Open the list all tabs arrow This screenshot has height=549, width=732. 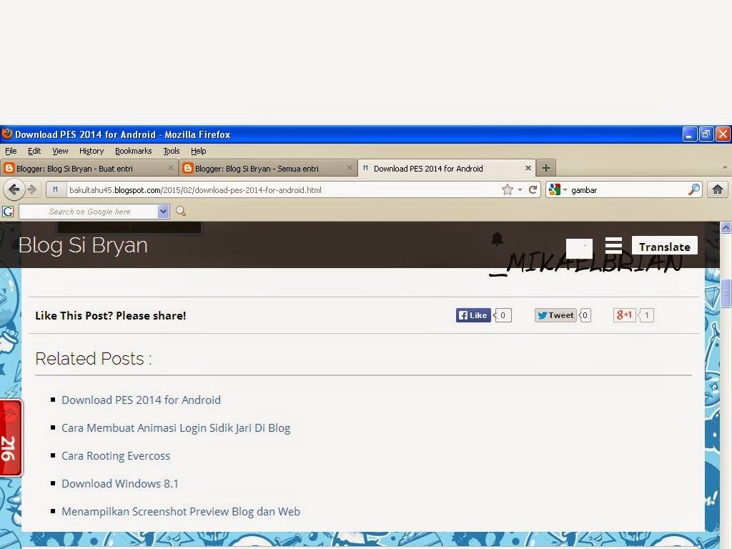pos(725,167)
